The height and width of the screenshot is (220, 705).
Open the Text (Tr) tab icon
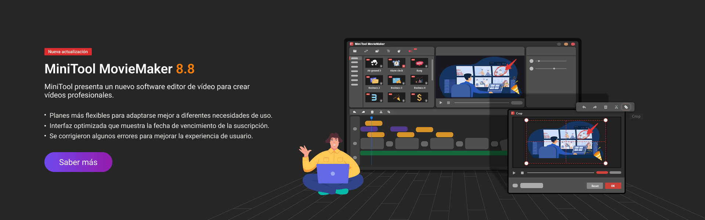388,51
